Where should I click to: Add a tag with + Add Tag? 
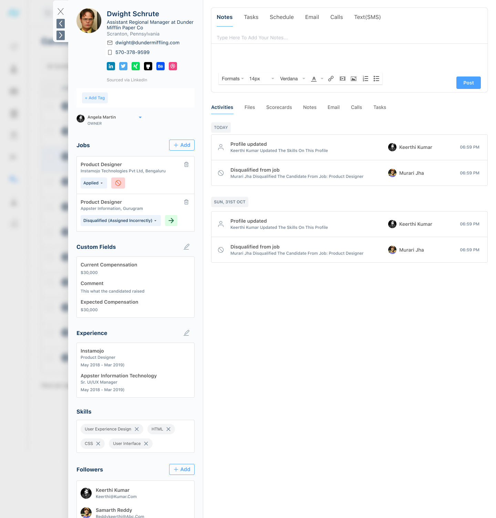point(95,98)
